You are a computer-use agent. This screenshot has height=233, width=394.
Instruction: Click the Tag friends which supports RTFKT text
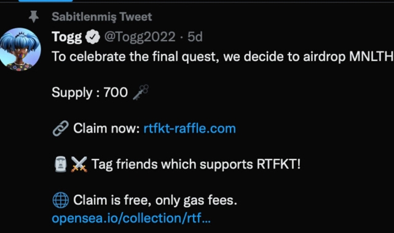[x=196, y=164]
